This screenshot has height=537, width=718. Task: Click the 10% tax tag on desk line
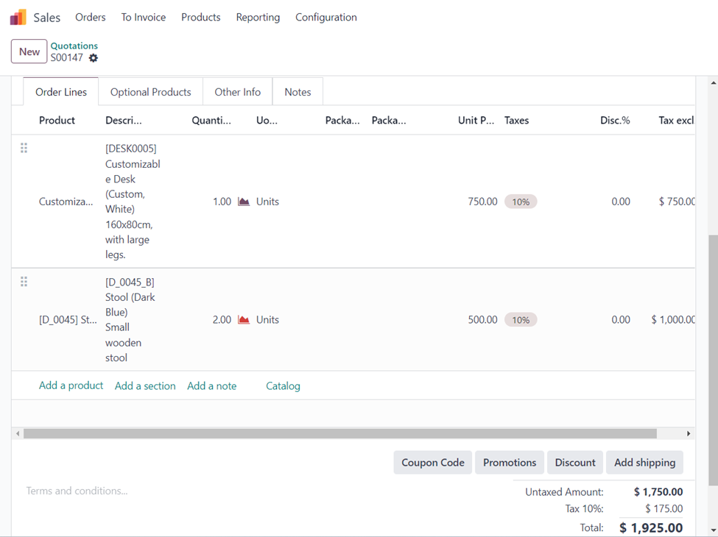pyautogui.click(x=521, y=202)
